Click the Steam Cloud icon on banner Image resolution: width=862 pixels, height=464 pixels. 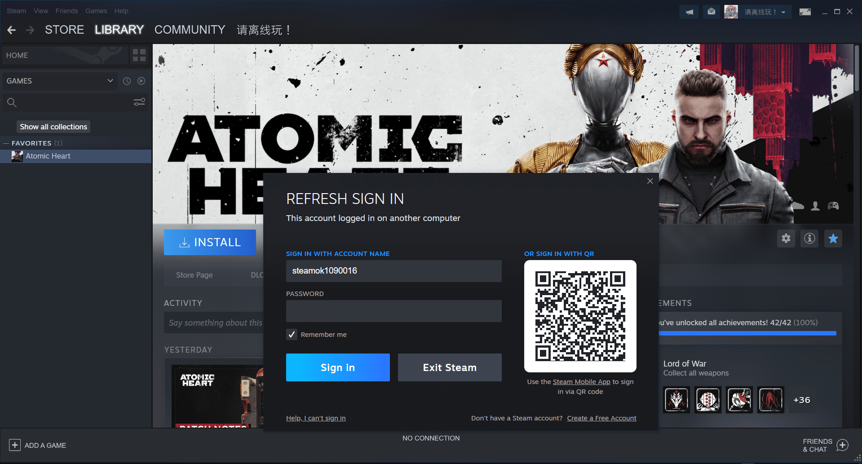point(798,206)
